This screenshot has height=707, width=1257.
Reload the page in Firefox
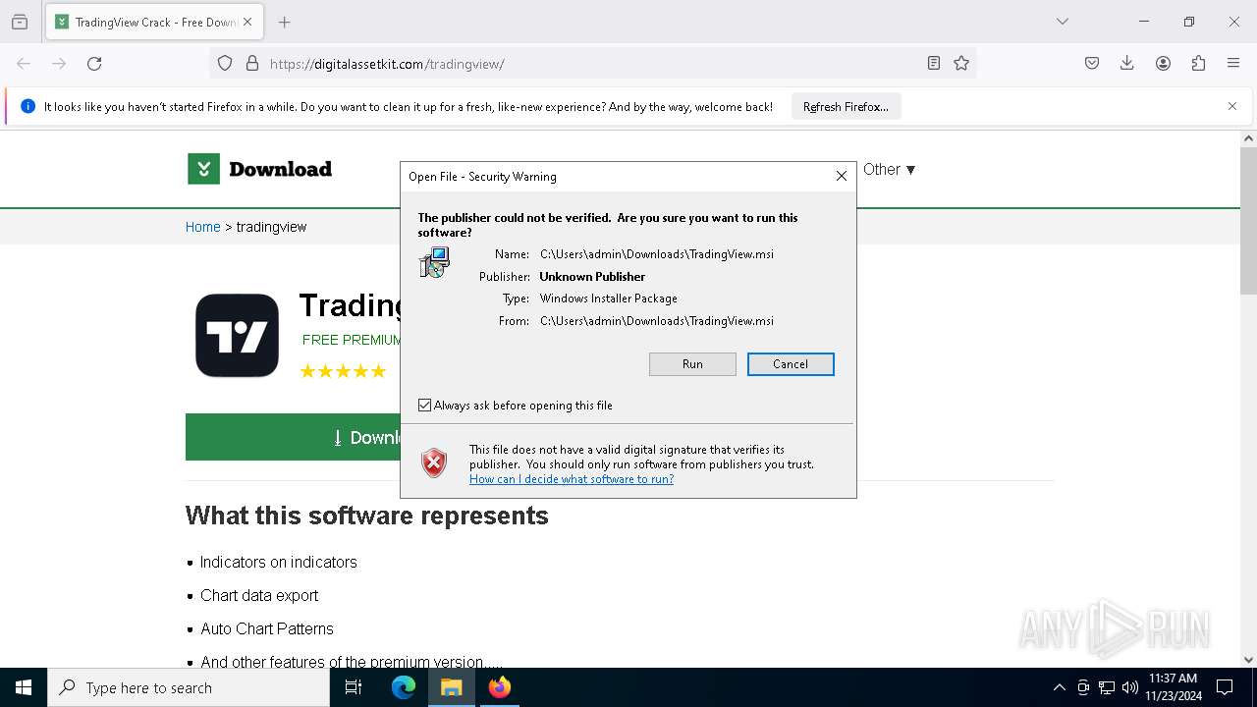pyautogui.click(x=94, y=64)
